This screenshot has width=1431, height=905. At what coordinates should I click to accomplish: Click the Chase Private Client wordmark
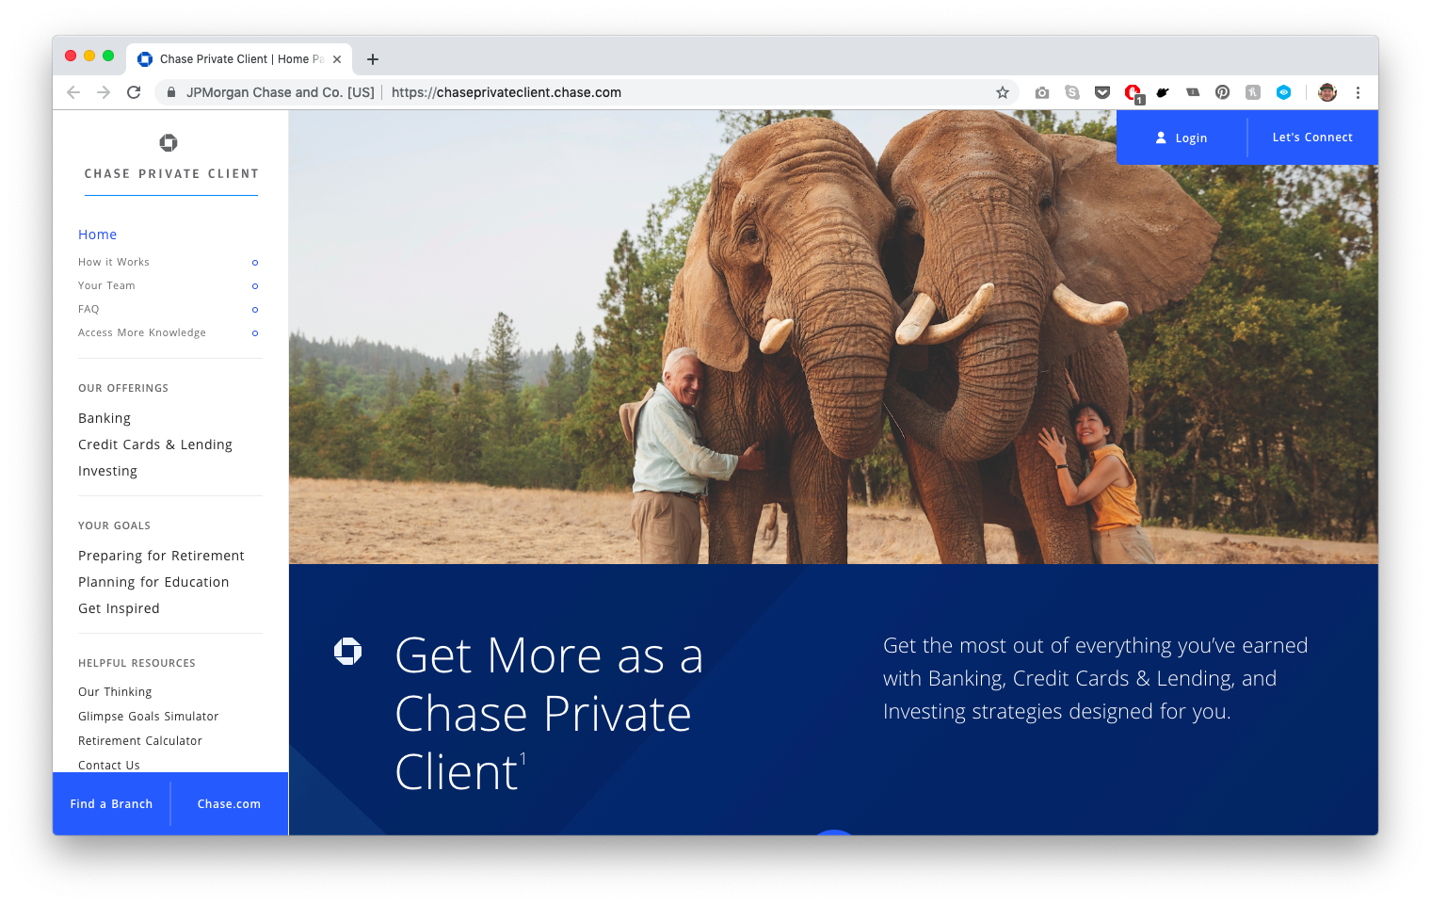pyautogui.click(x=171, y=174)
